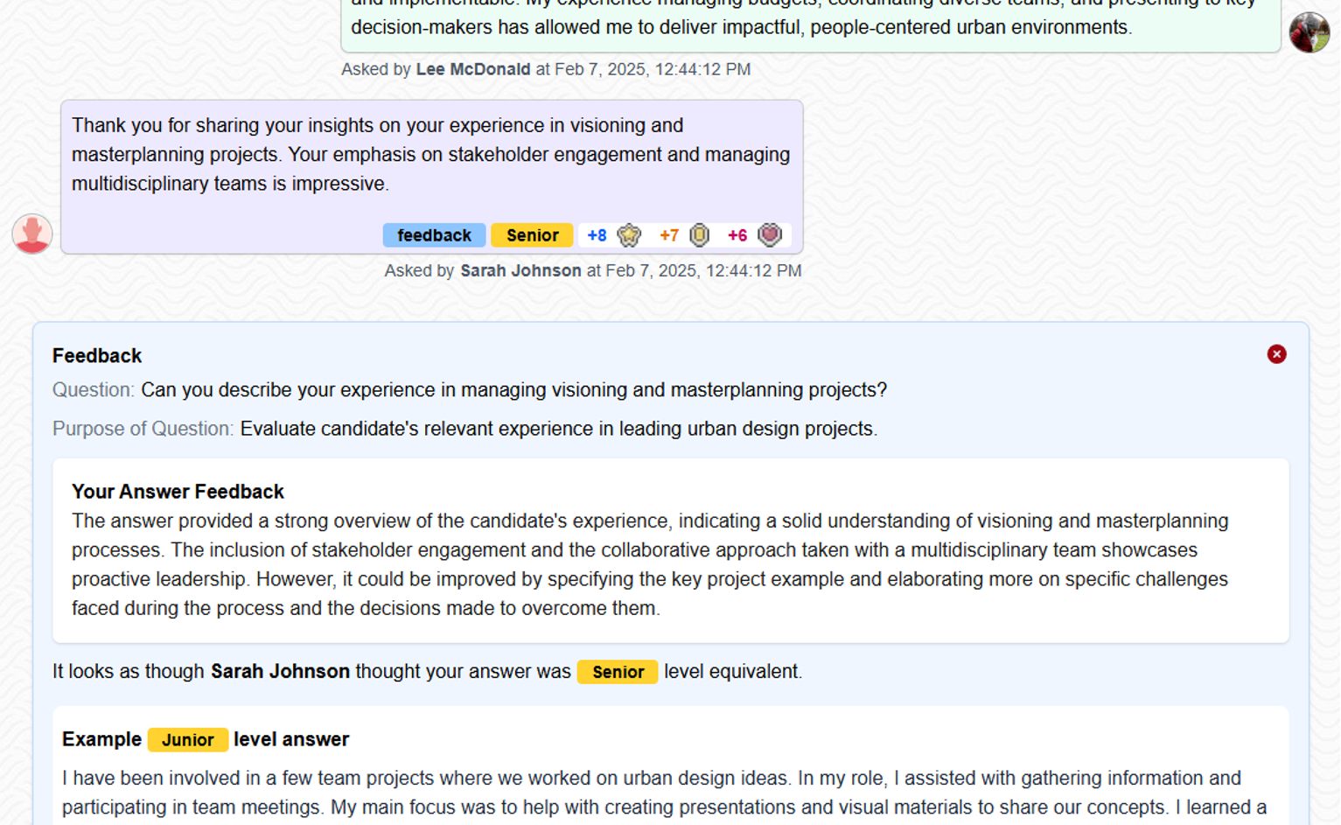Click the yellow Junior level badge
The height and width of the screenshot is (825, 1341).
[x=188, y=739]
